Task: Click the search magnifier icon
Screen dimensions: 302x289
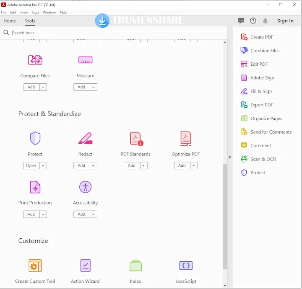Action: [x=6, y=33]
